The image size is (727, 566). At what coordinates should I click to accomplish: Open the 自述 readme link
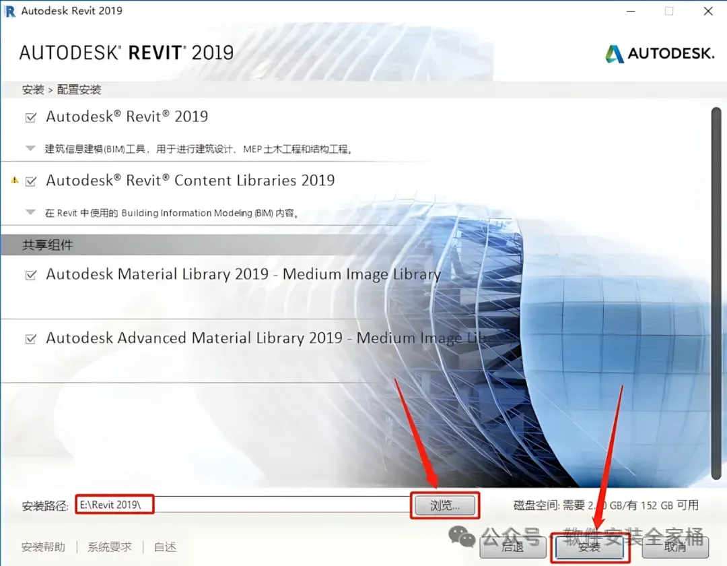[x=165, y=547]
